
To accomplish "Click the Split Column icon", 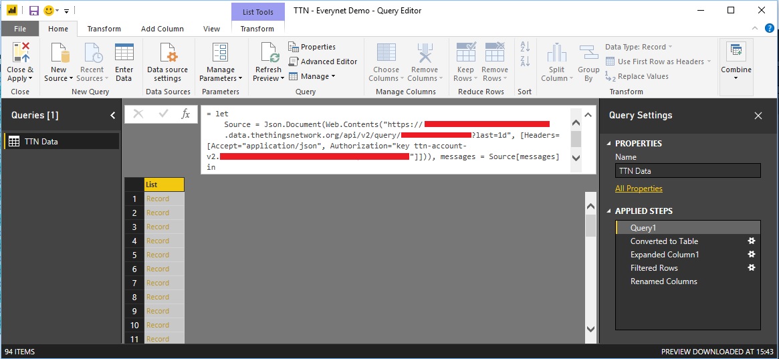I will (x=557, y=53).
